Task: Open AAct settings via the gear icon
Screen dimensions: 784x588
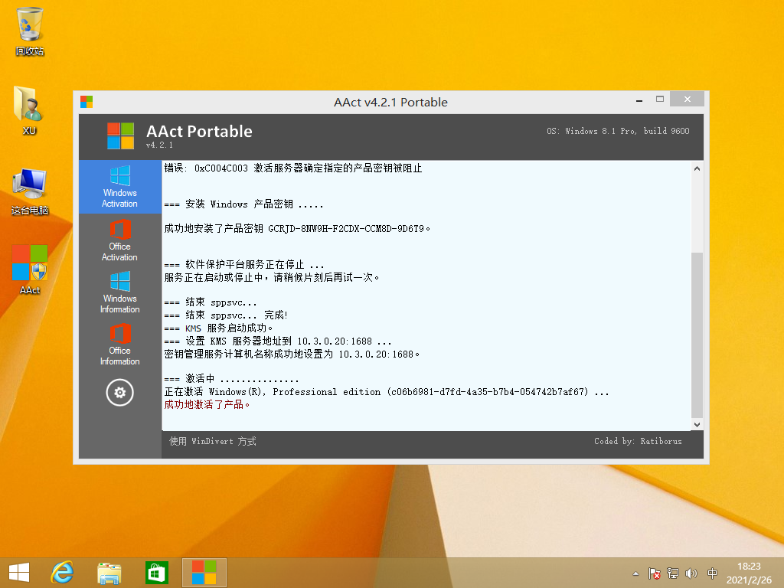Action: (x=119, y=392)
